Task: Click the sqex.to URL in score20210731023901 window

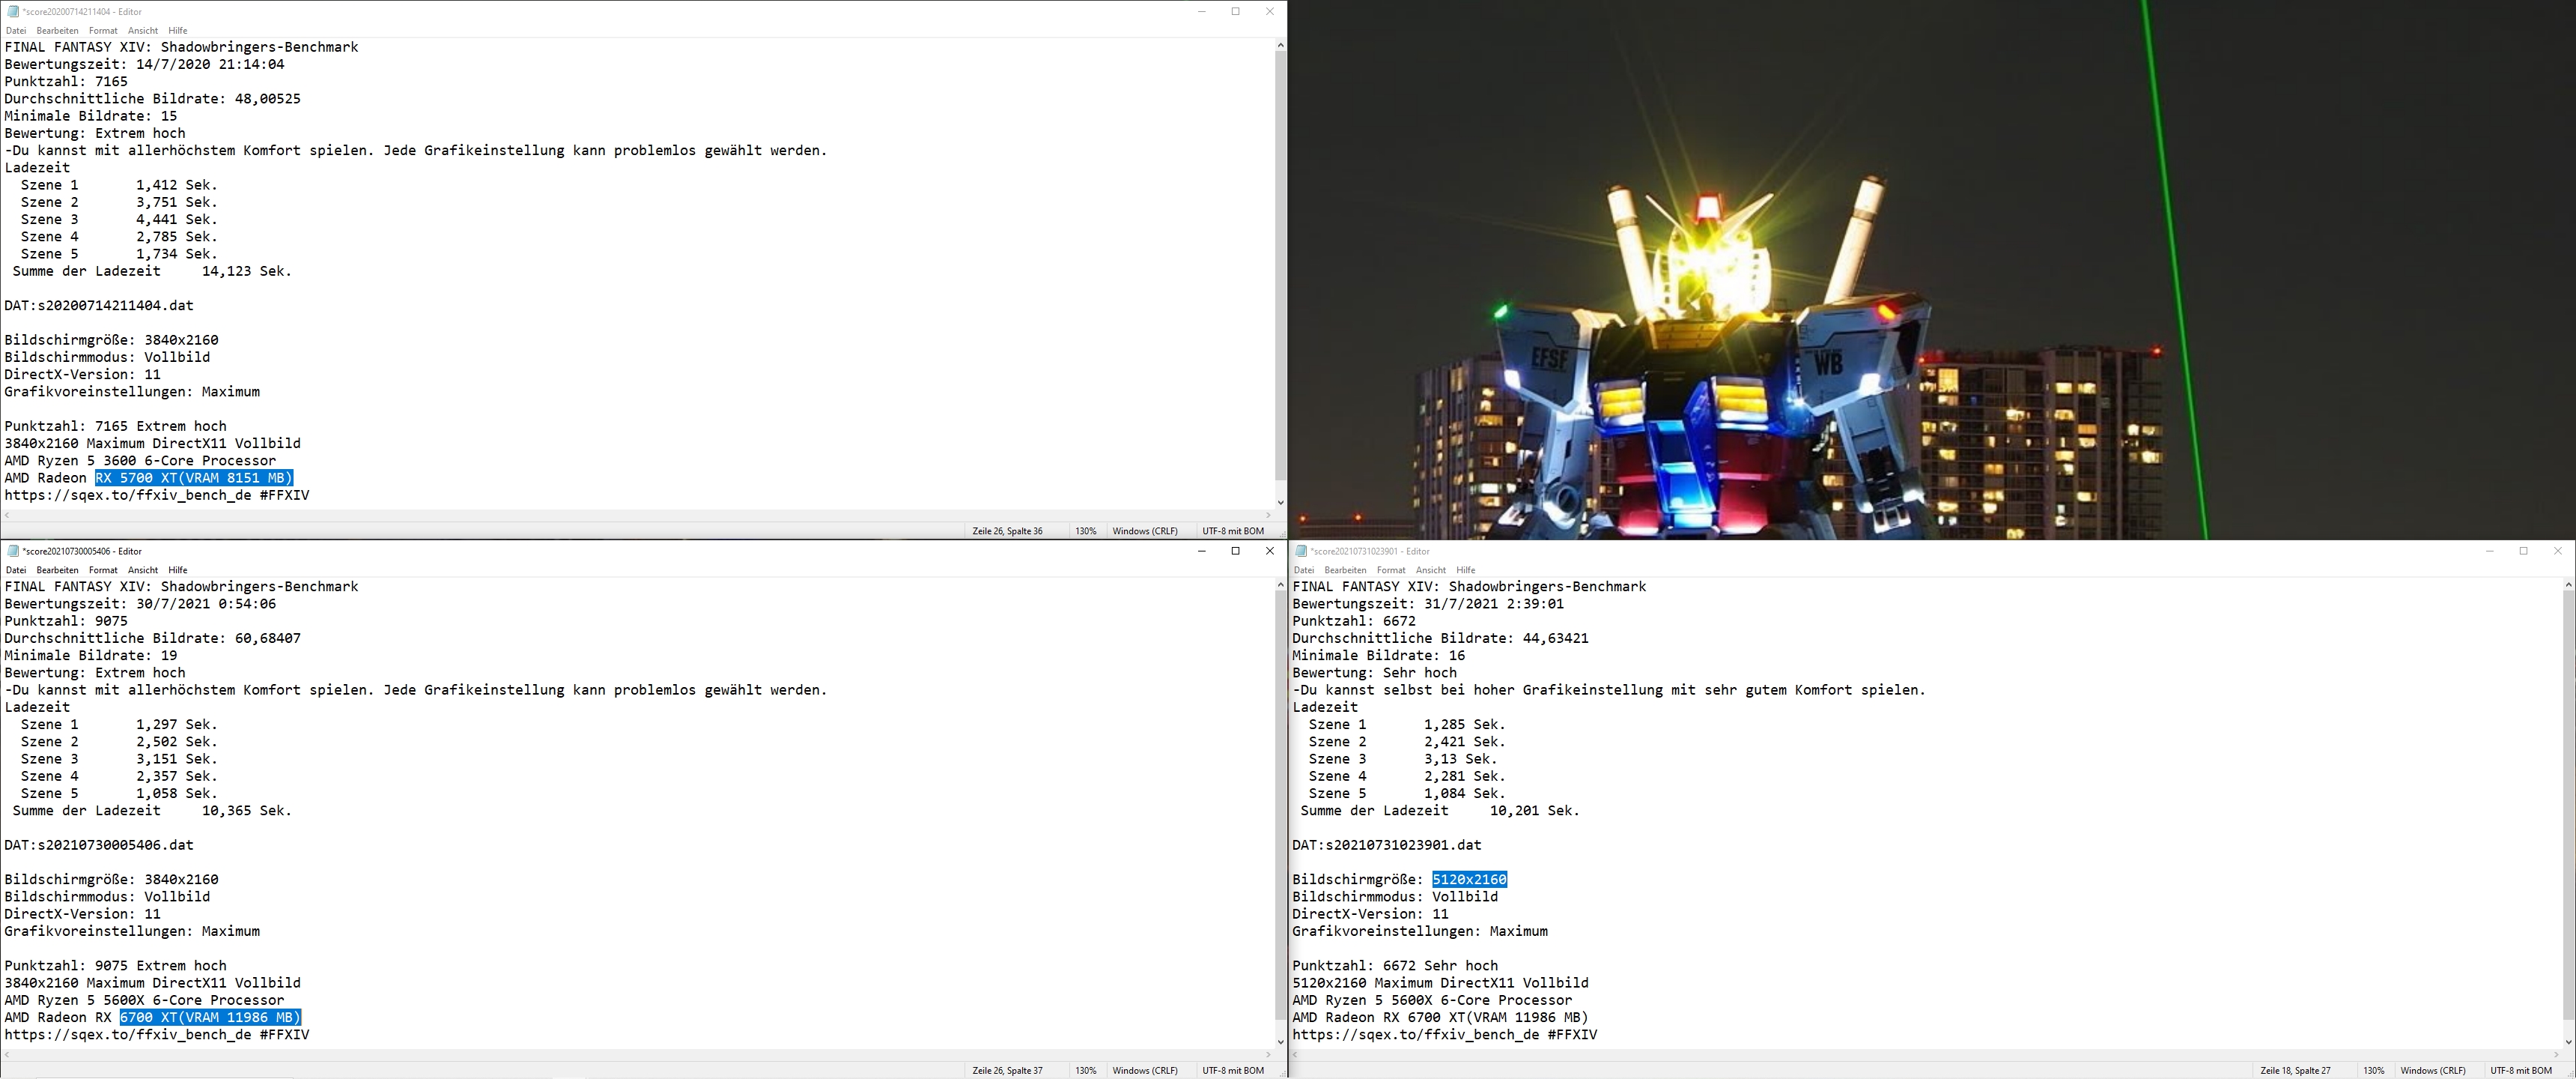Action: [x=1415, y=1035]
